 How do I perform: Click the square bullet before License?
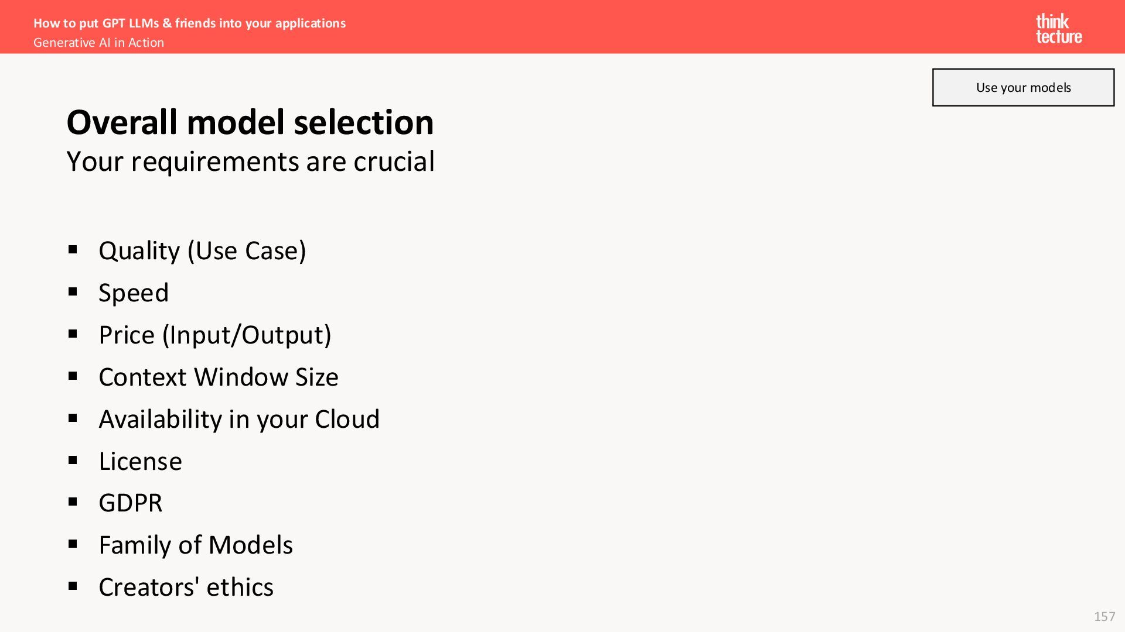pyautogui.click(x=73, y=461)
